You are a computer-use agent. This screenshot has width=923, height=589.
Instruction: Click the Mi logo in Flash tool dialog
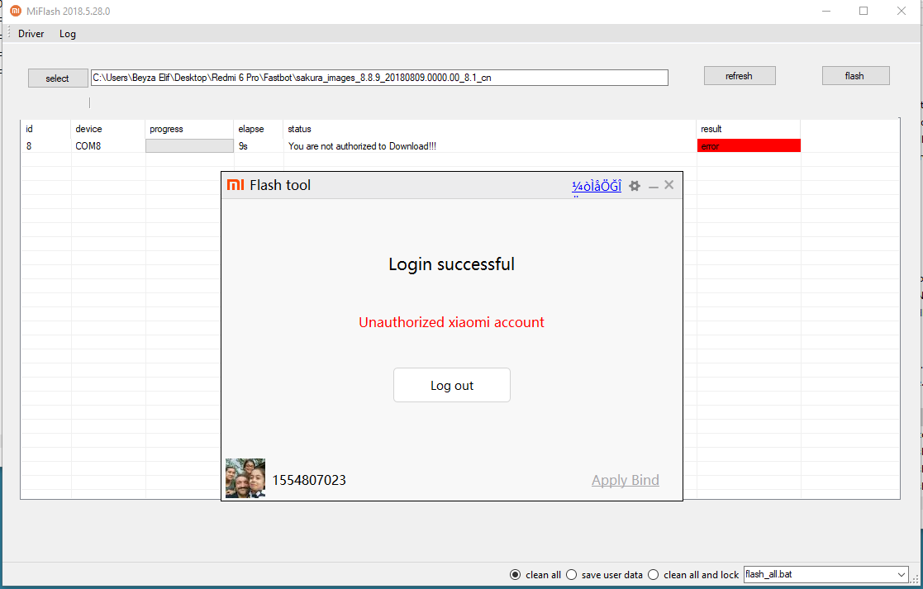pyautogui.click(x=236, y=185)
